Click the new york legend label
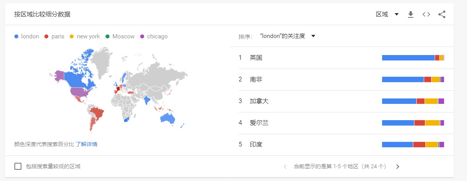Image resolution: width=467 pixels, height=181 pixels. [88, 36]
